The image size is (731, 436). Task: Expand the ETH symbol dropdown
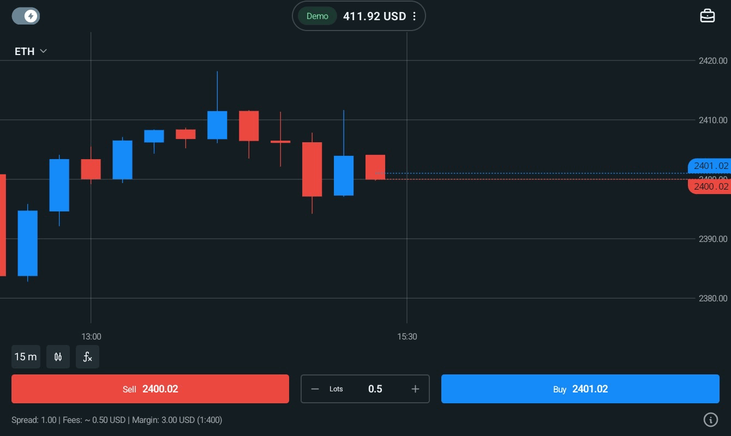pos(31,51)
